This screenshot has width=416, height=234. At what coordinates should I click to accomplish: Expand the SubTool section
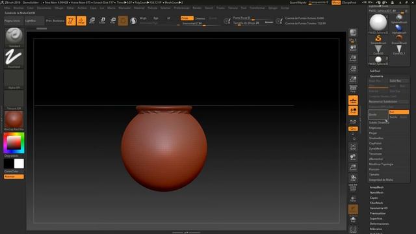coord(375,71)
